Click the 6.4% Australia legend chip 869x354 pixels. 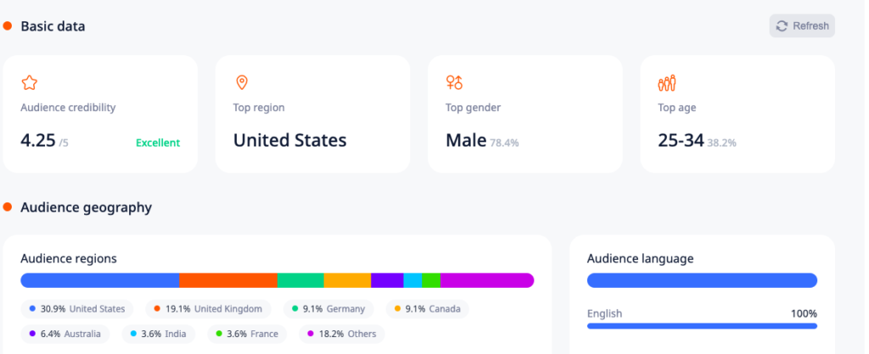(x=65, y=334)
